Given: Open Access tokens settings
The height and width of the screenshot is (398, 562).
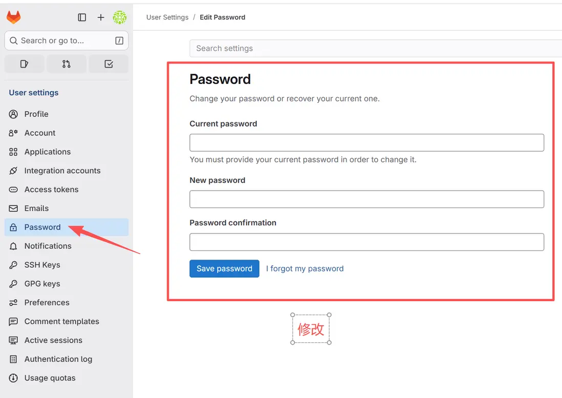Looking at the screenshot, I should pos(51,190).
